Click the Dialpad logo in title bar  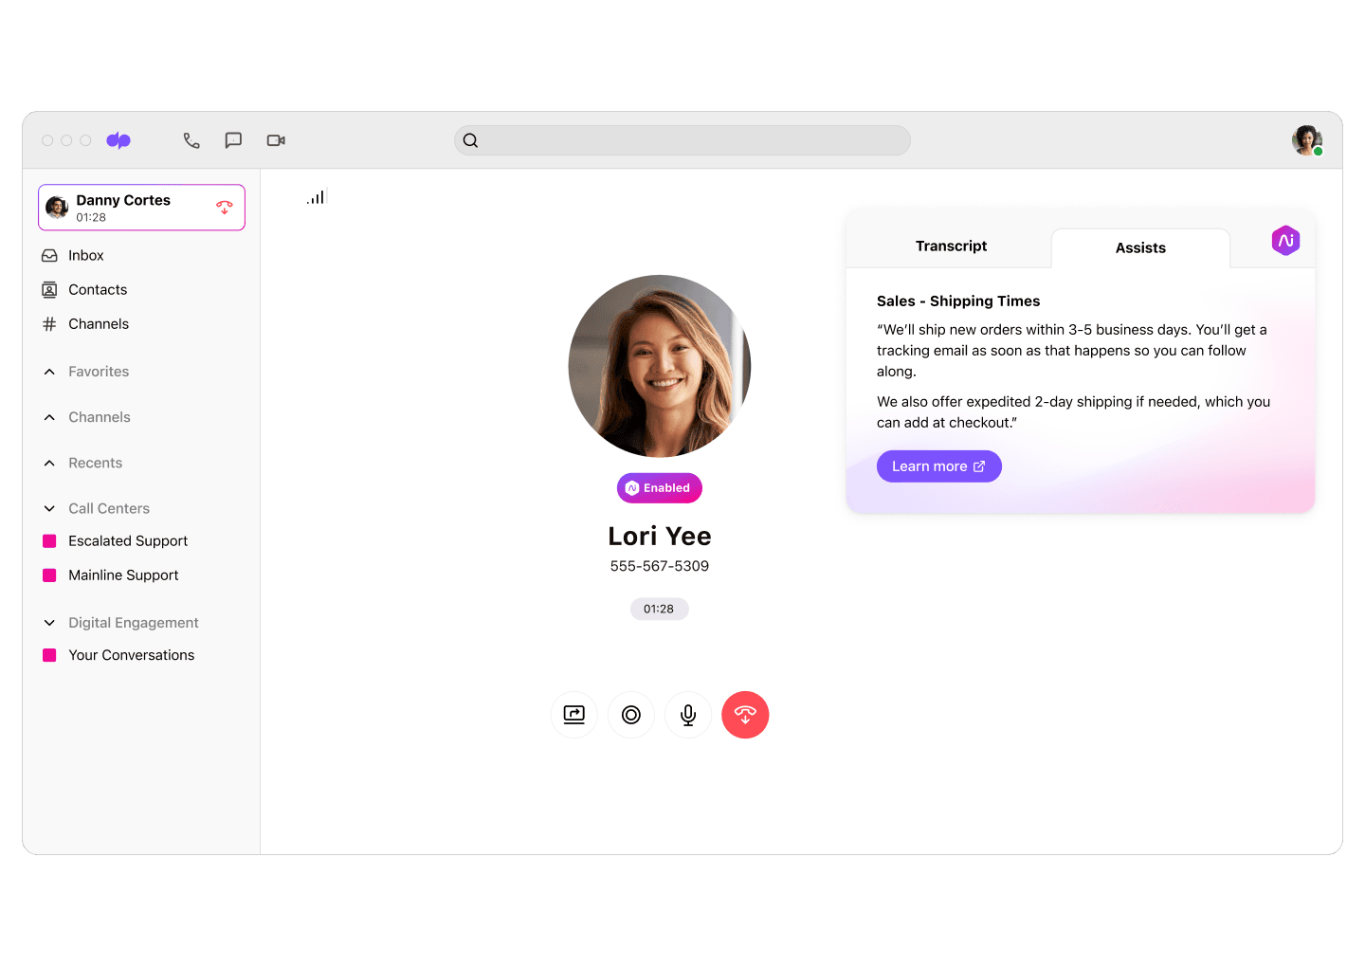(118, 140)
